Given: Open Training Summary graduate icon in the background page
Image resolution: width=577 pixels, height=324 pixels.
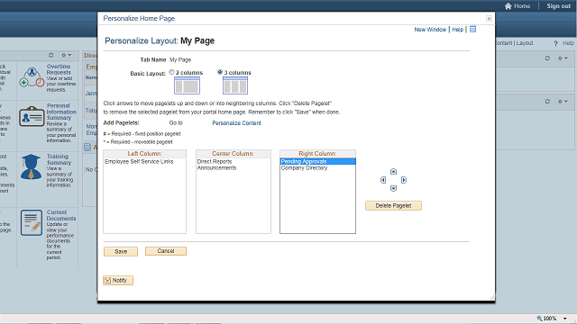Looking at the screenshot, I should (31, 166).
